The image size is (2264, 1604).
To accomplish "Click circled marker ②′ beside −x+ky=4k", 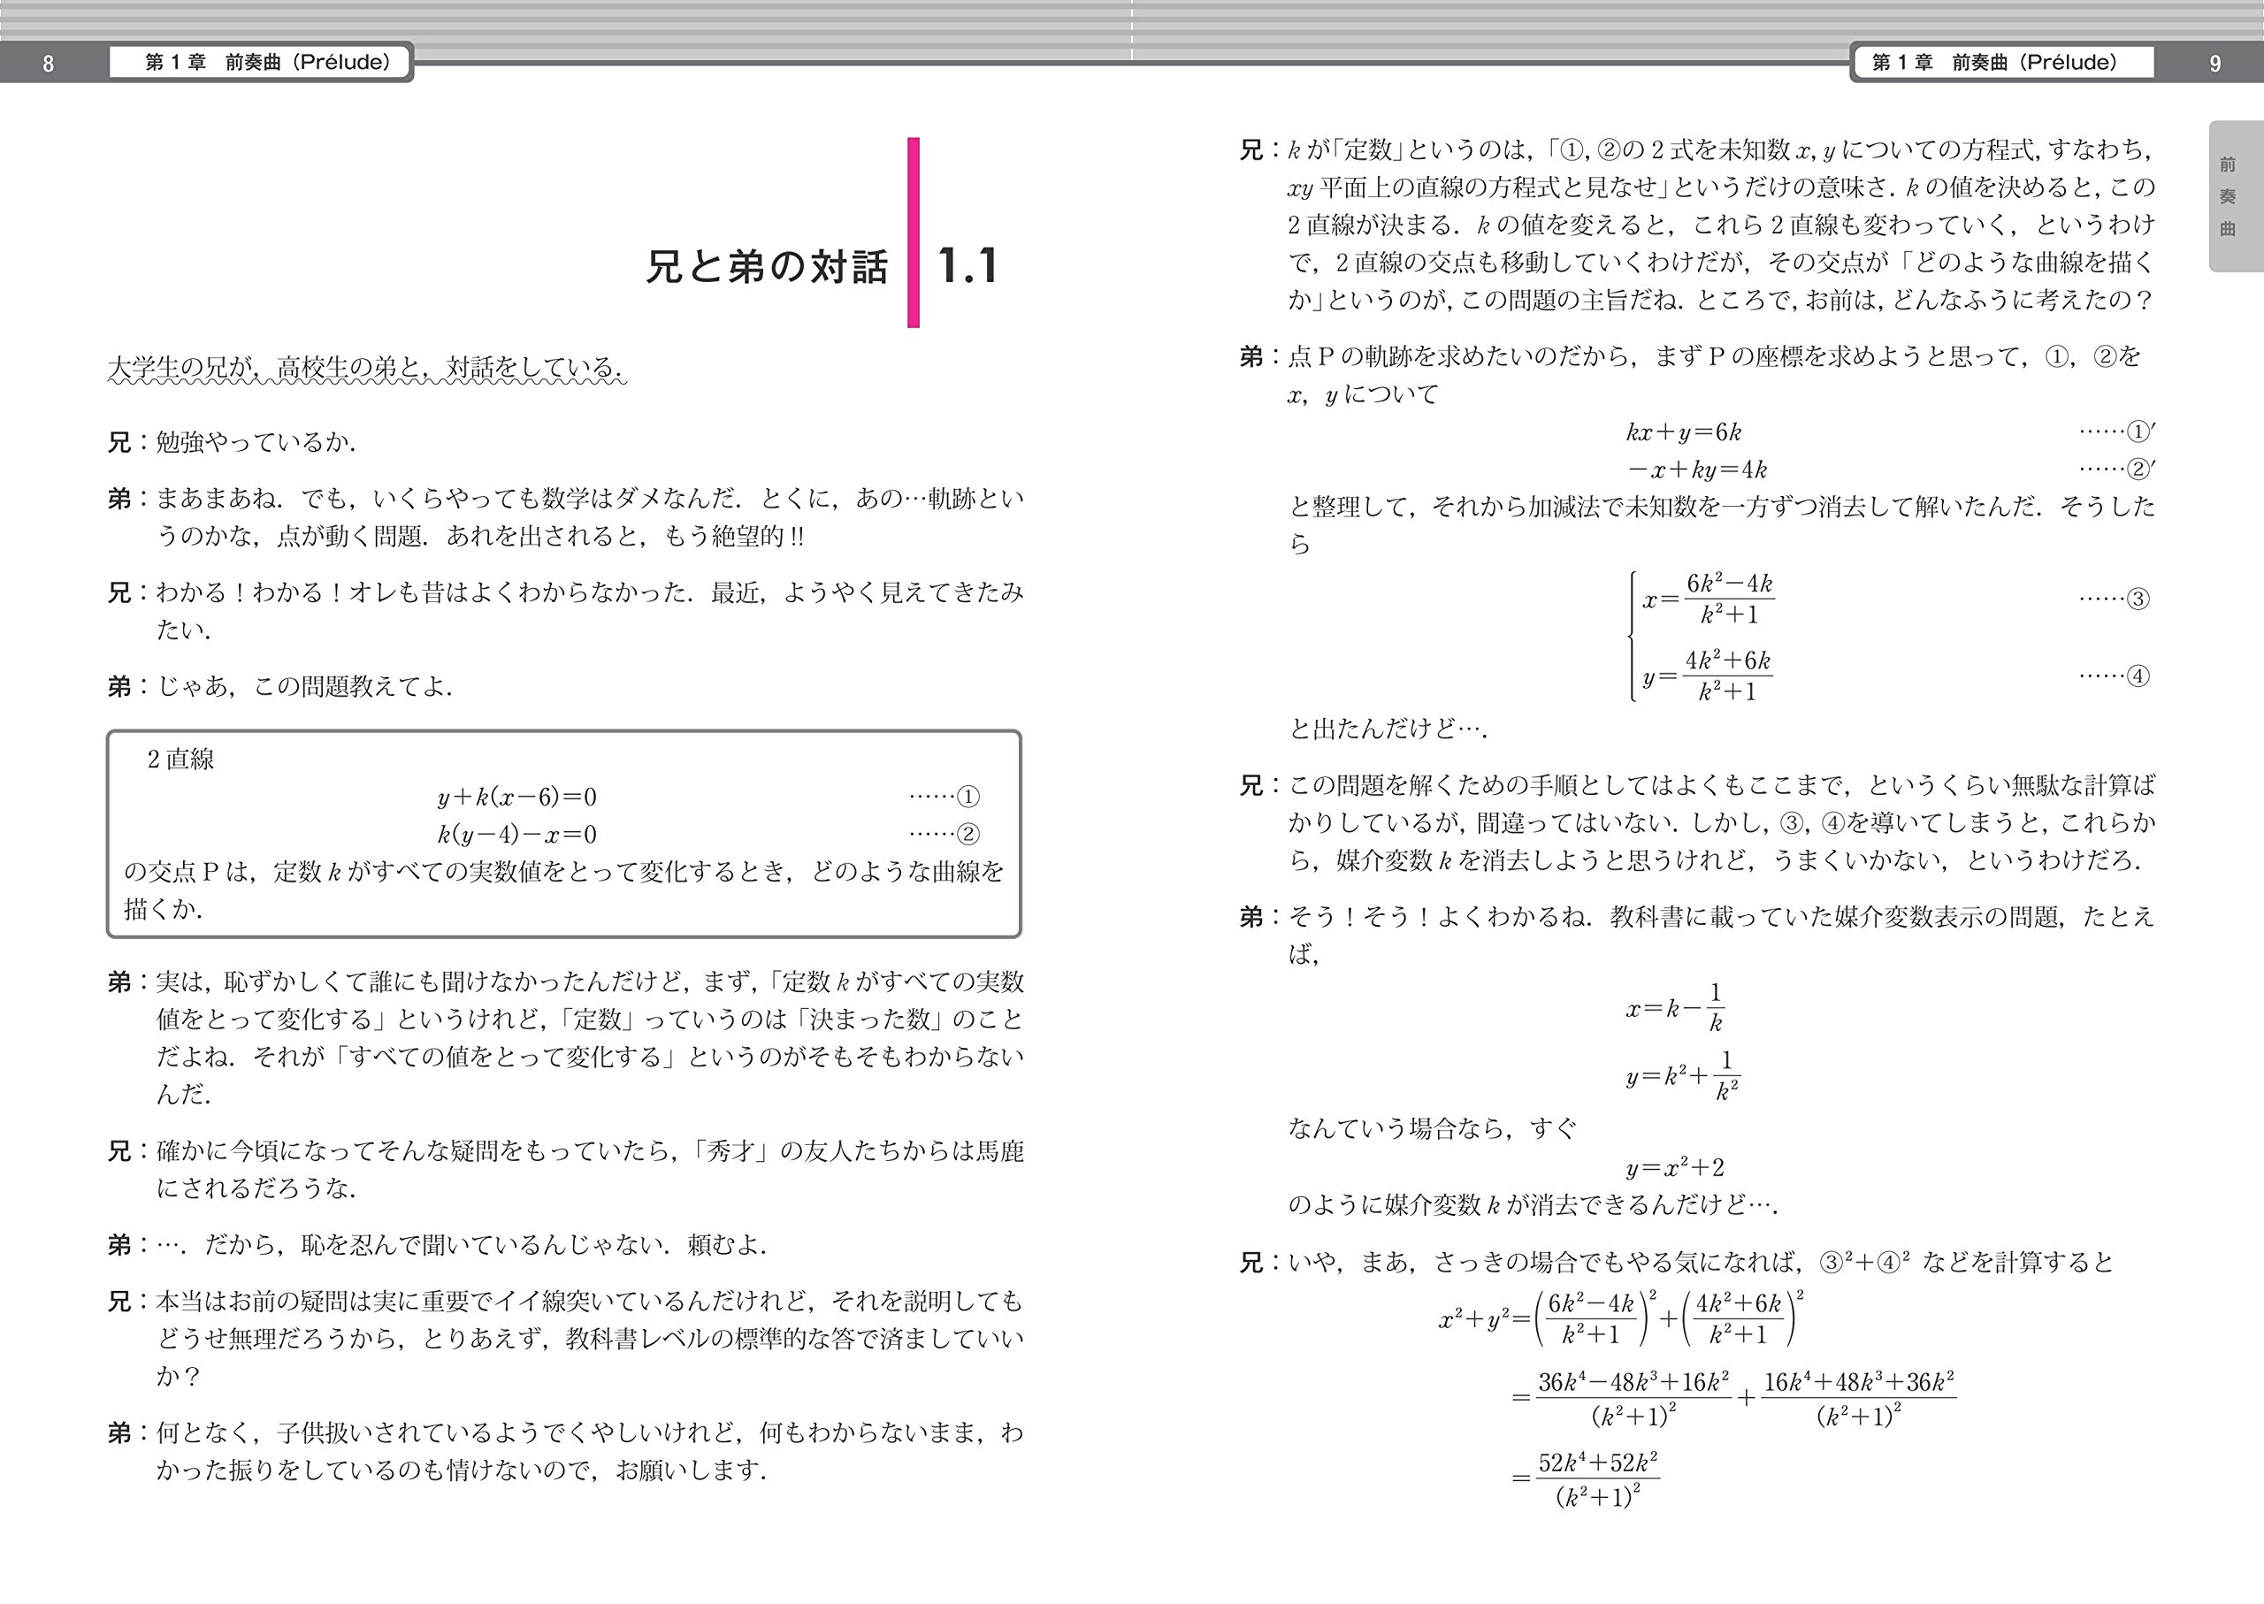I will coord(2138,470).
